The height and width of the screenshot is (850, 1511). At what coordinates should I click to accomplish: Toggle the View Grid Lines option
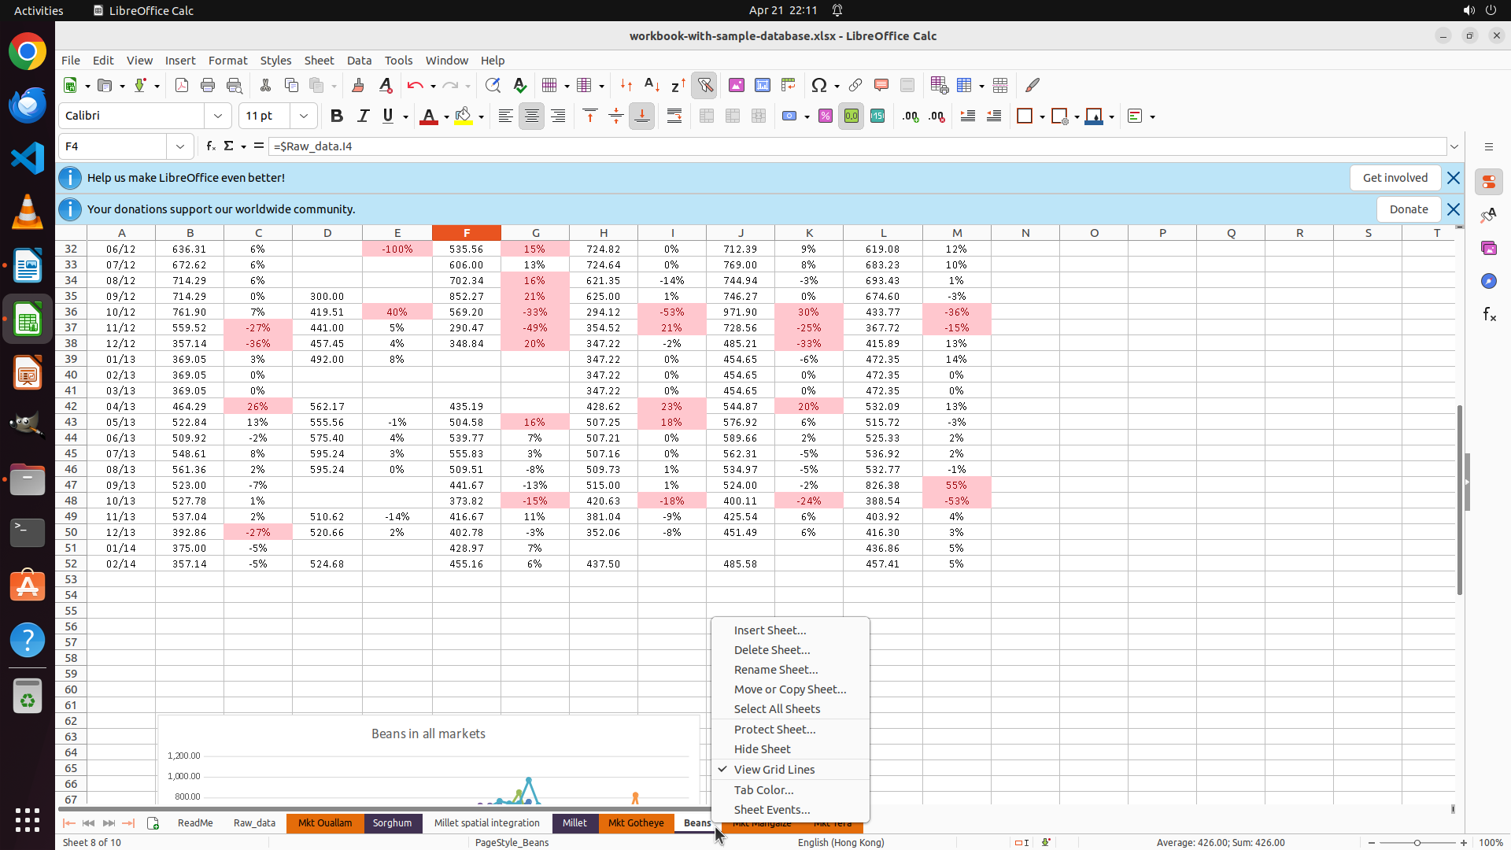pyautogui.click(x=774, y=770)
